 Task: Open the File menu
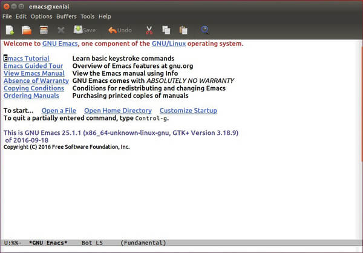[7, 16]
